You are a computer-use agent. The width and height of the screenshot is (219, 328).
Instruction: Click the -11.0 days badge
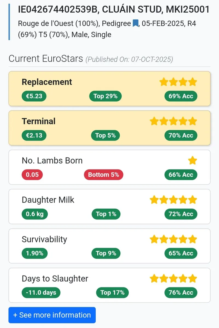(41, 293)
